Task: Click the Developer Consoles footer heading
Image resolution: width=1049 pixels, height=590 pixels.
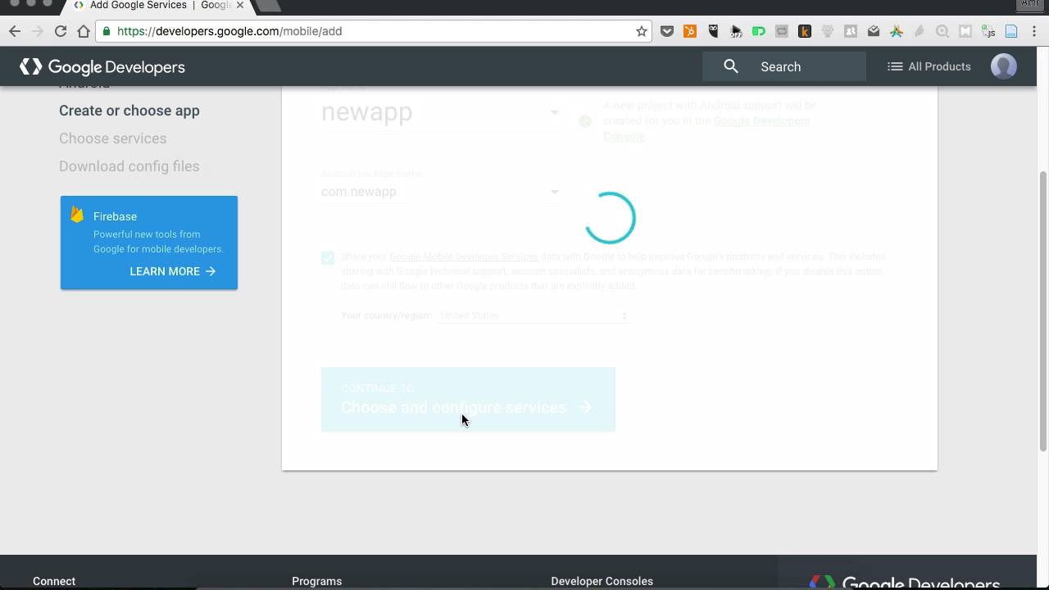Action: point(602,581)
